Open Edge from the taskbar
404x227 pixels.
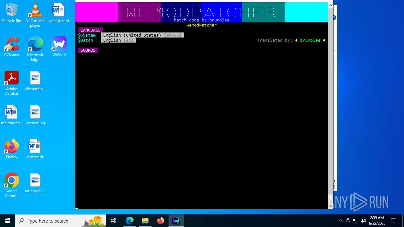pyautogui.click(x=130, y=221)
